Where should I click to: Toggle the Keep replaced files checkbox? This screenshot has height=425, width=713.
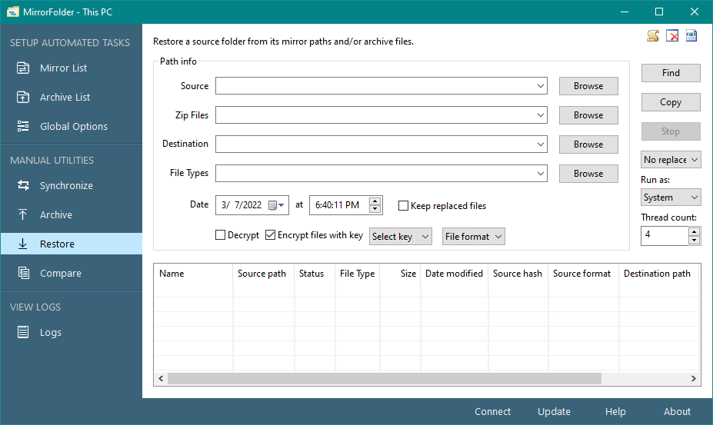point(403,206)
